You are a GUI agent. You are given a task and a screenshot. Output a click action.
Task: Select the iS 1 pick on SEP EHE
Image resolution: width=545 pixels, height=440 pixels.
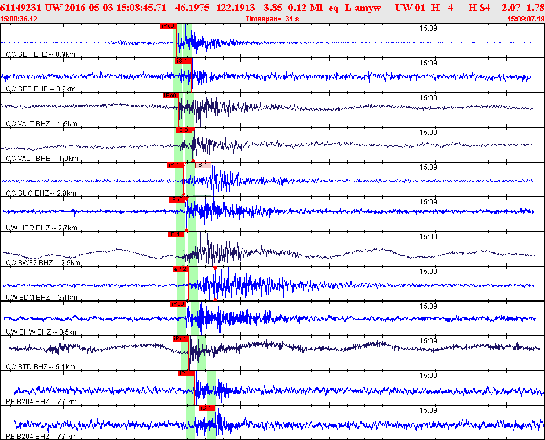point(183,61)
